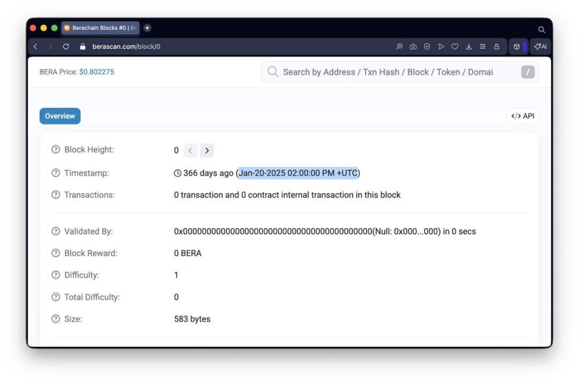Open a new browser tab with plus
Screen dimensions: 579x383
[147, 28]
